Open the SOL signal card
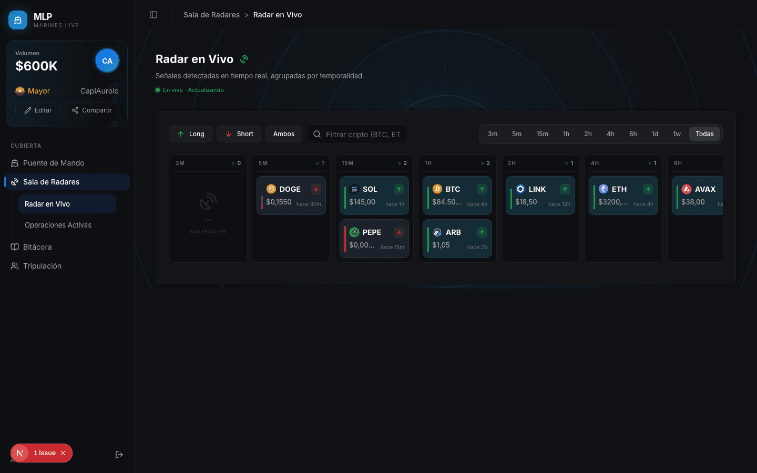757x473 pixels. (x=374, y=196)
